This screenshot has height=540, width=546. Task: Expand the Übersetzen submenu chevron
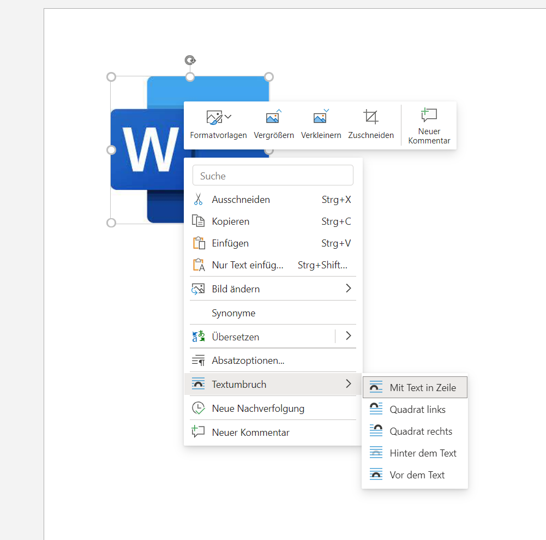(349, 336)
